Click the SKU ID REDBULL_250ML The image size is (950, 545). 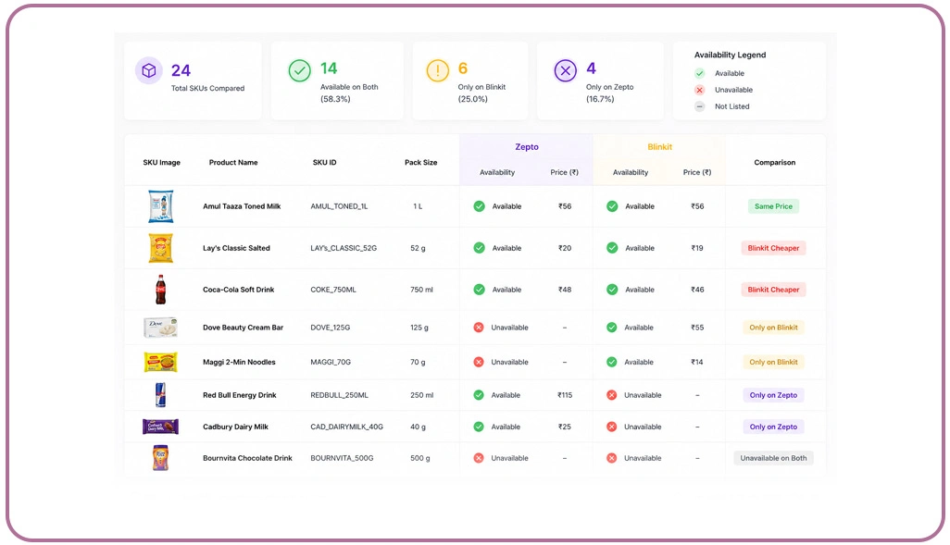click(339, 395)
